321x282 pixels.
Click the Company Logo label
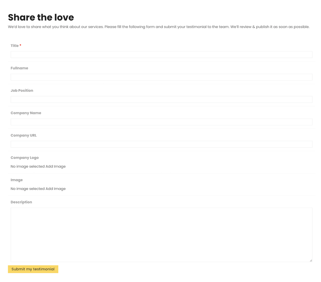tap(25, 158)
